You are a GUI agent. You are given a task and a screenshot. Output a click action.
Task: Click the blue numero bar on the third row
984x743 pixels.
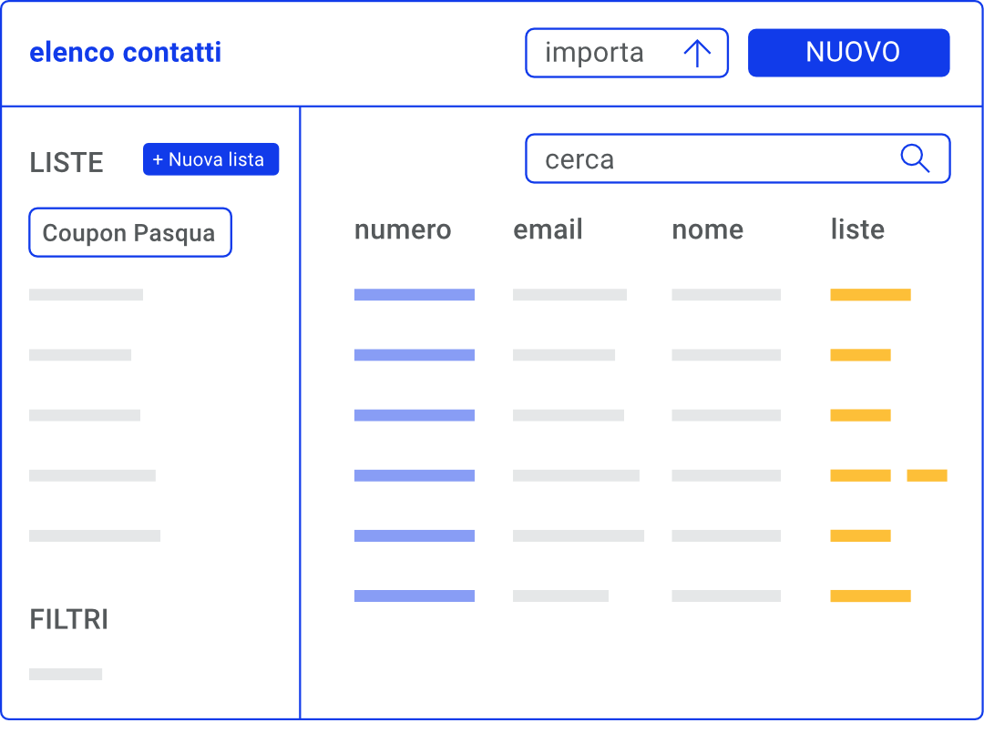pos(415,414)
